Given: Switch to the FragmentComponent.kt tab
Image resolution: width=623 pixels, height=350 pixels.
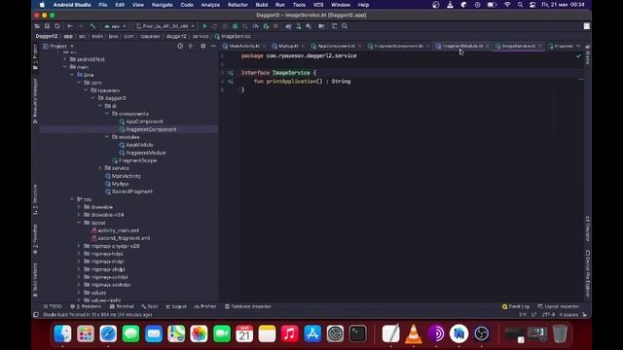Looking at the screenshot, I should click(x=398, y=46).
